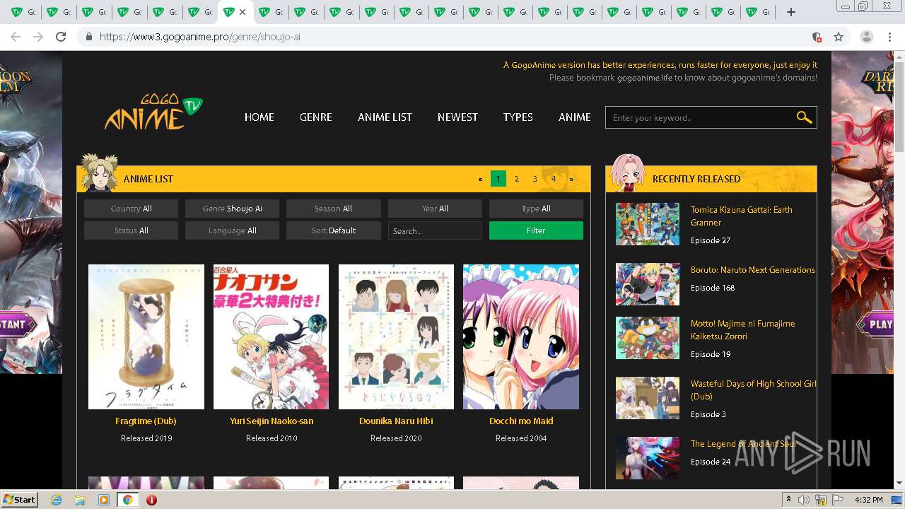
Task: Click Docchi mo Maid poster thumbnail
Action: click(x=521, y=337)
